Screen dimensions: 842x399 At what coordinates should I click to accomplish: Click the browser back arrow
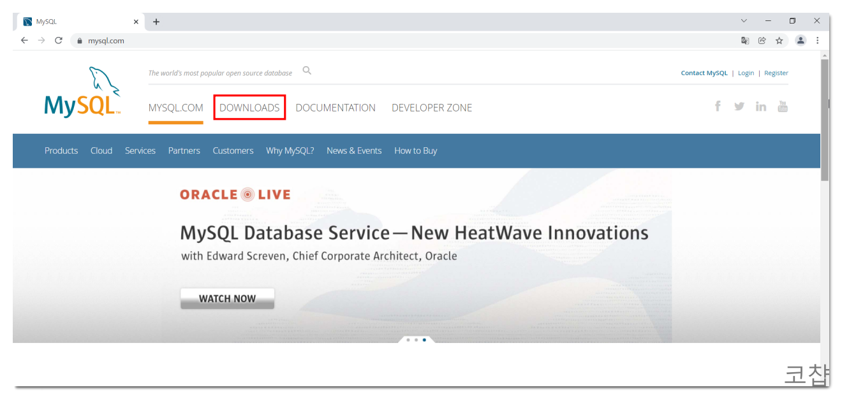(x=24, y=40)
